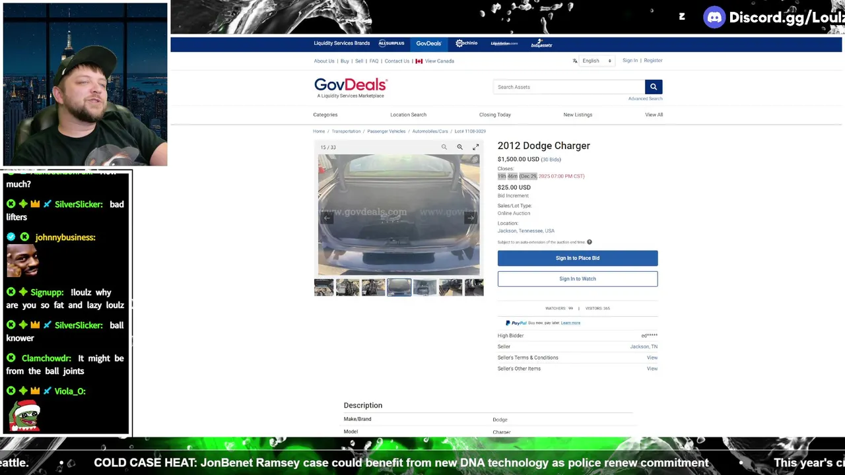Screen dimensions: 845x475
Task: Open the AllSurplus brand logo
Action: (391, 44)
